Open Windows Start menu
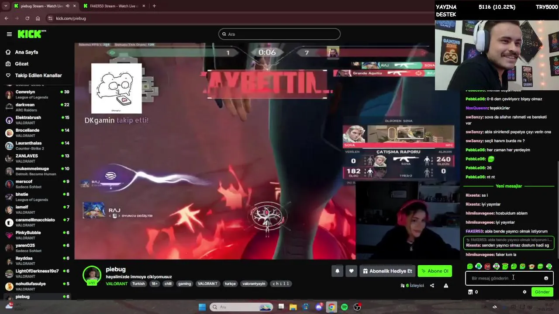559x314 pixels. click(202, 307)
